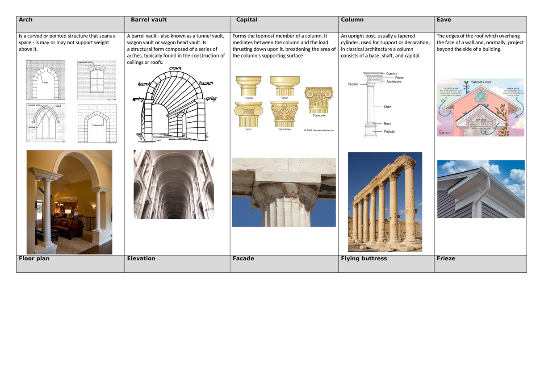The width and height of the screenshot is (536, 379).
Task: Click the capital definition paragraph
Action: [x=284, y=46]
